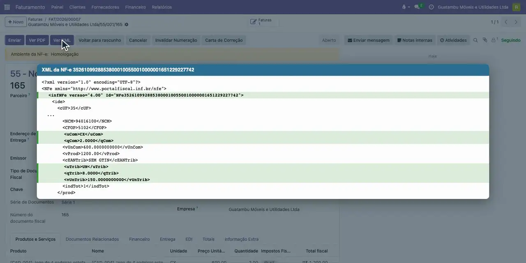Click the vProd 1200.00 line
Image resolution: width=526 pixels, height=263 pixels.
pos(91,154)
